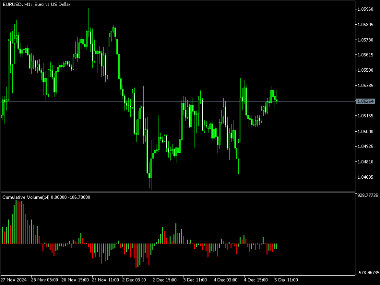Click the horizontal current price line
The width and height of the screenshot is (380, 285).
(x=178, y=101)
